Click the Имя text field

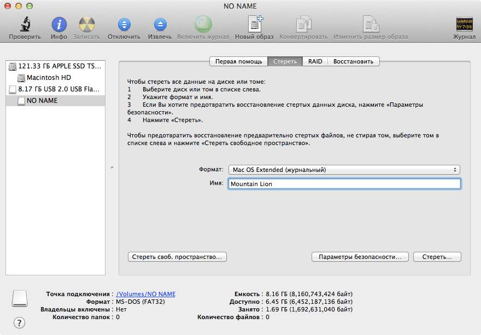(x=344, y=184)
